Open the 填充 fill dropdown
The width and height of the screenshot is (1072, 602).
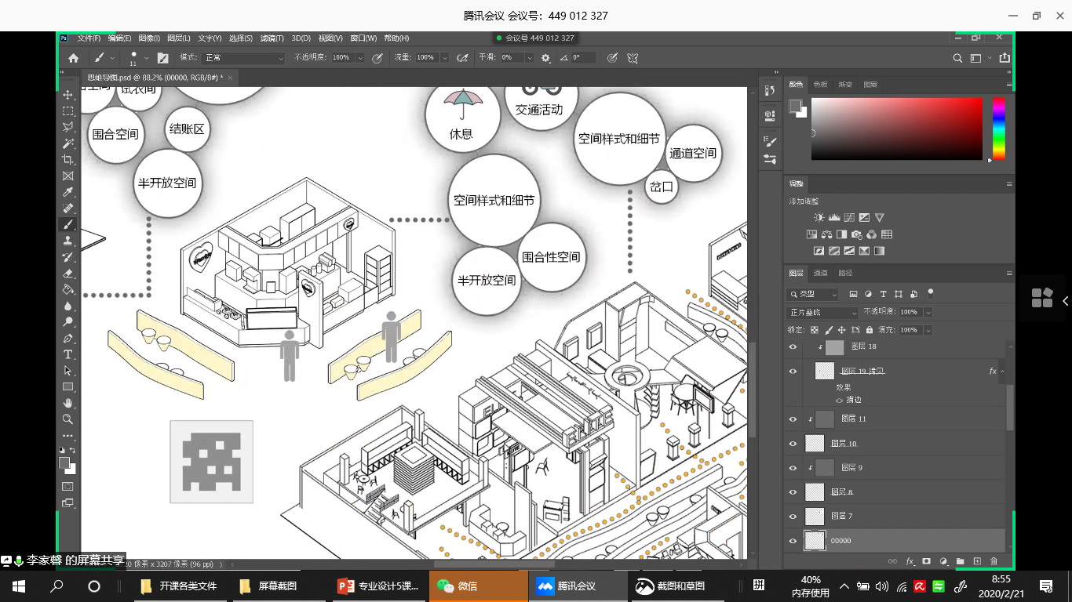[x=928, y=331]
